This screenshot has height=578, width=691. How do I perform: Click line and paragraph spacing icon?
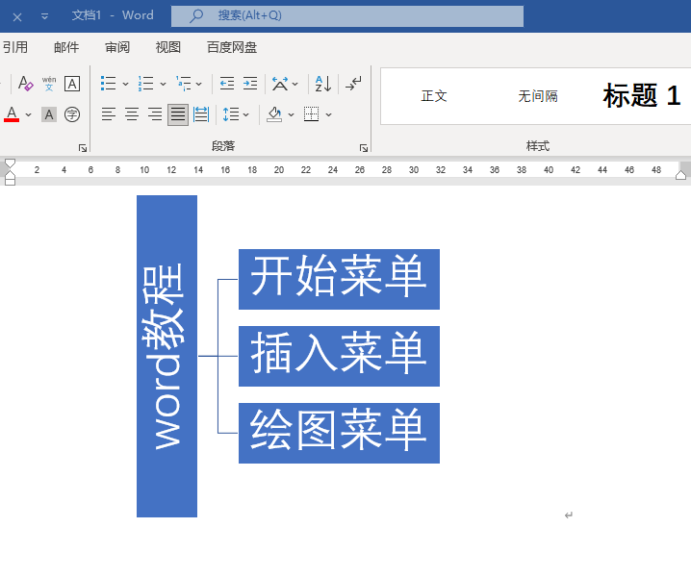[231, 114]
